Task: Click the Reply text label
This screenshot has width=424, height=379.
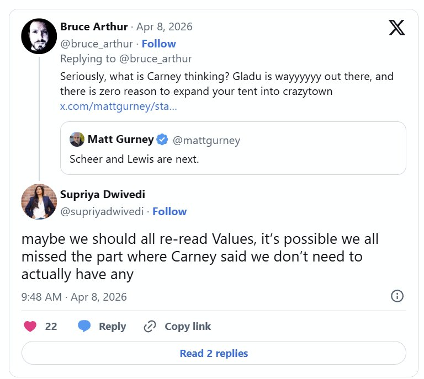Action: pyautogui.click(x=112, y=326)
